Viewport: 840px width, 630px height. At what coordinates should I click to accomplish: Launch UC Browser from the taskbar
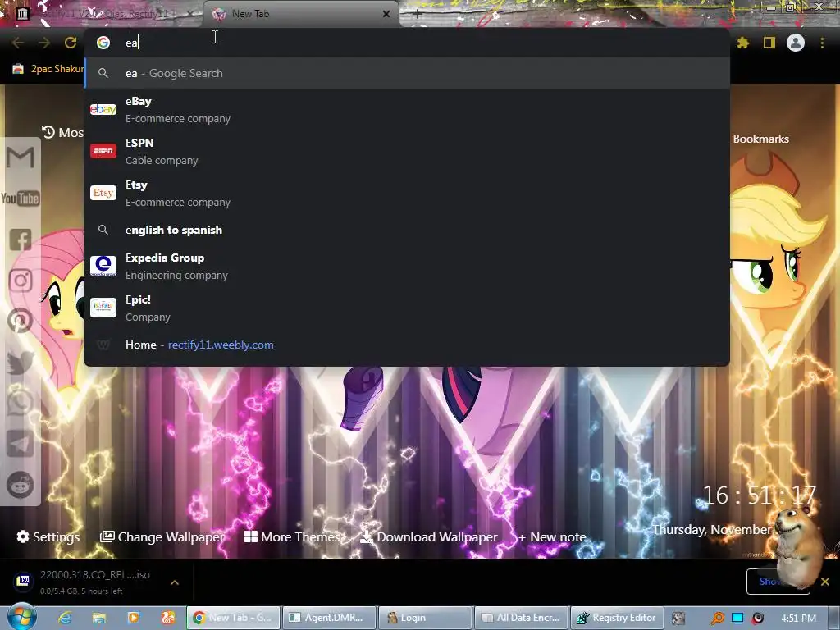[x=167, y=618]
